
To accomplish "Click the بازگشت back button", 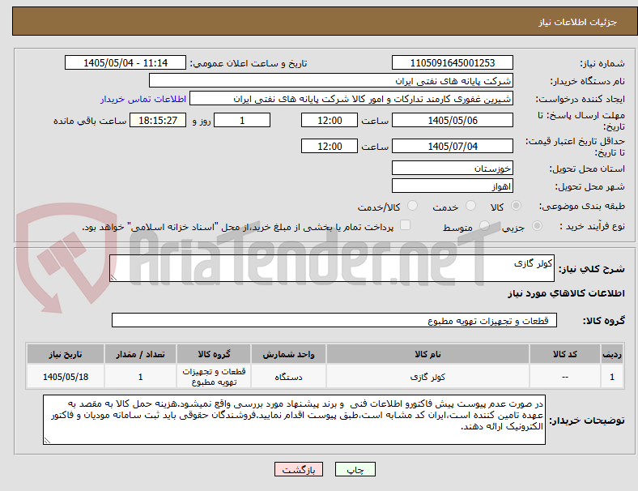I will point(299,469).
